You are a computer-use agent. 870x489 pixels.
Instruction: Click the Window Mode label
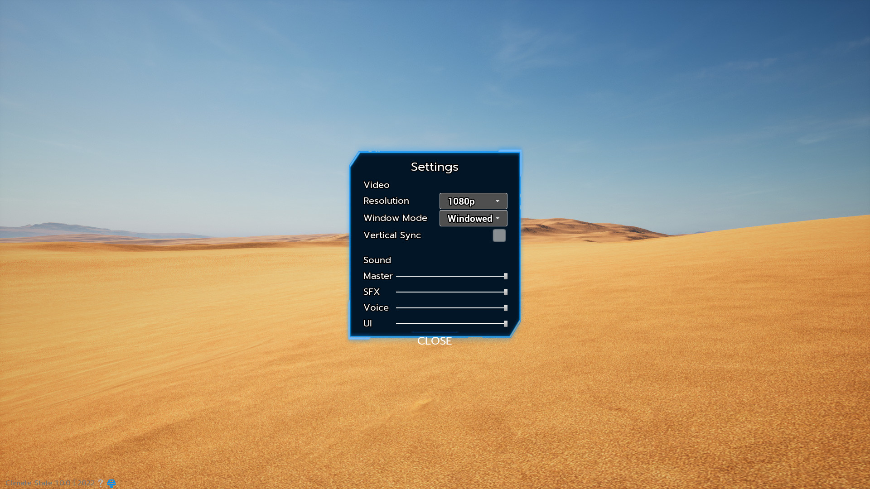point(395,218)
